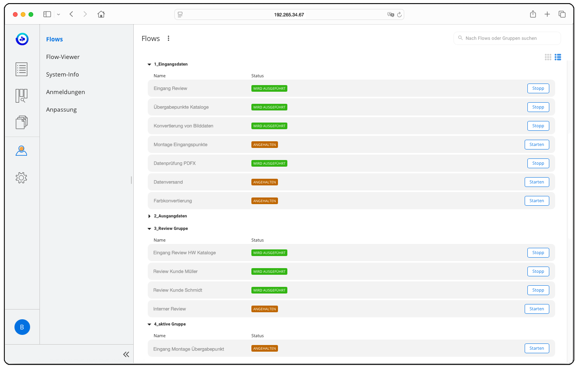
Task: Open settings gear in the sidebar
Action: (x=22, y=178)
